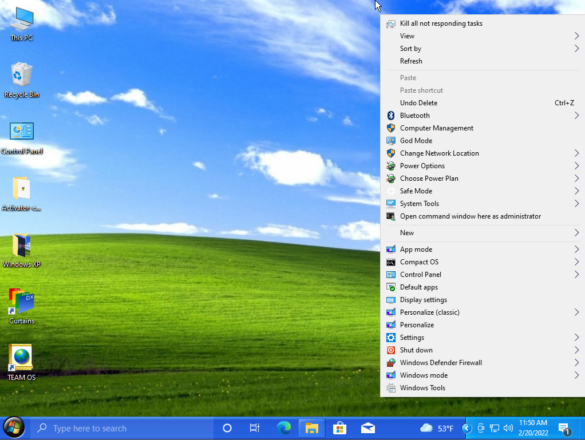
Task: Select Open command window here as administrator
Action: [483, 216]
